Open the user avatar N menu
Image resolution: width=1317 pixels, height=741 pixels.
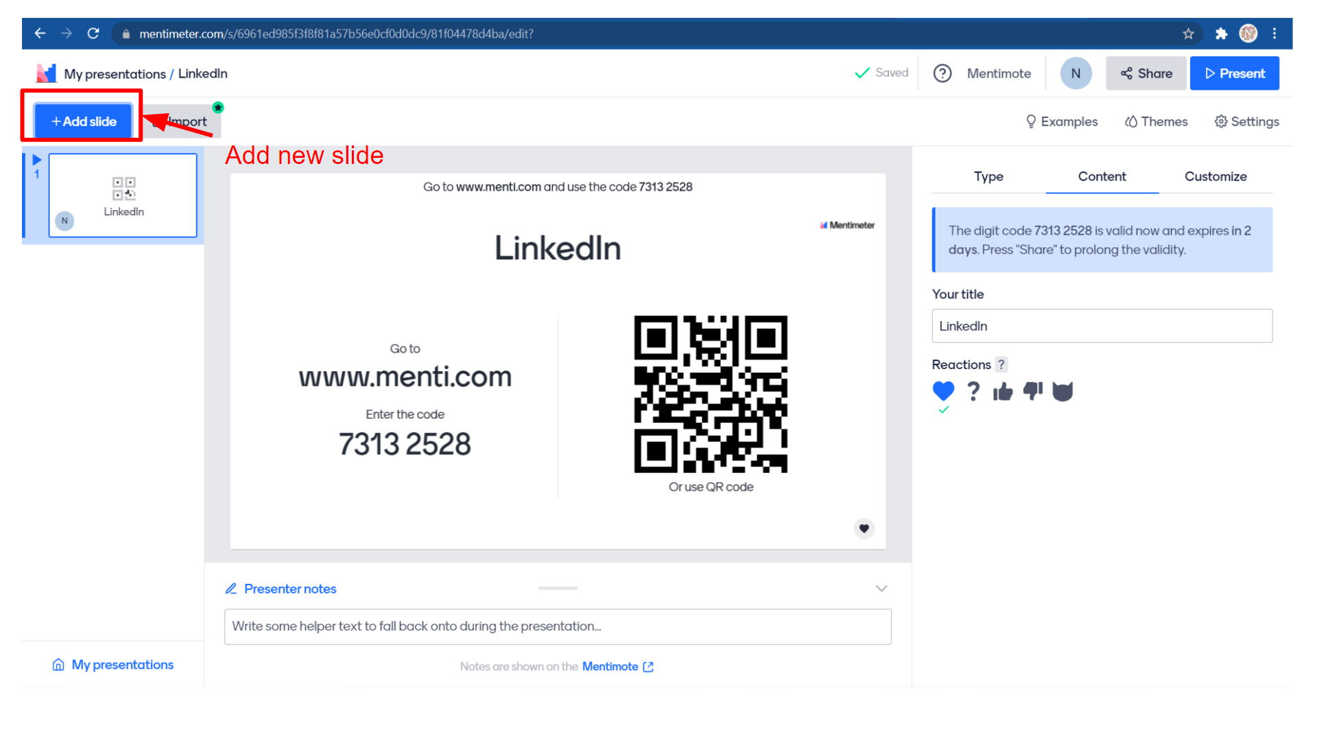pos(1076,73)
